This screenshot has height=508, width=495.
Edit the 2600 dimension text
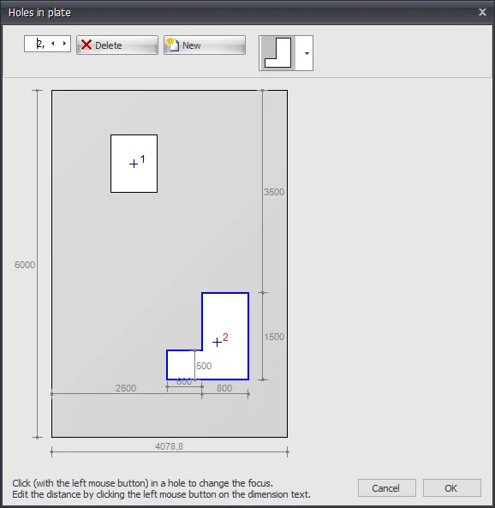pyautogui.click(x=126, y=388)
